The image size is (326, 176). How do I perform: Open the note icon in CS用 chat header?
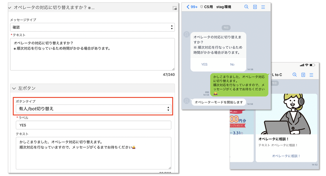pos(255,7)
